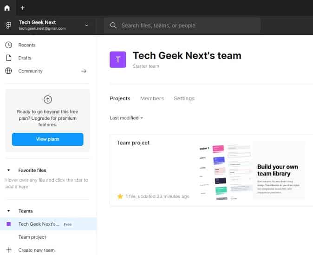Viewport: 313px width, 255px height.
Task: Click the Starter team label
Action: pyautogui.click(x=146, y=66)
